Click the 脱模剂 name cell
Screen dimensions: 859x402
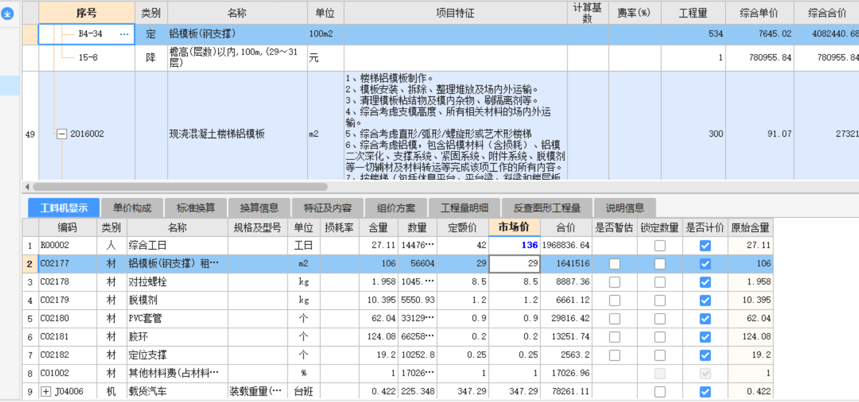pos(178,300)
